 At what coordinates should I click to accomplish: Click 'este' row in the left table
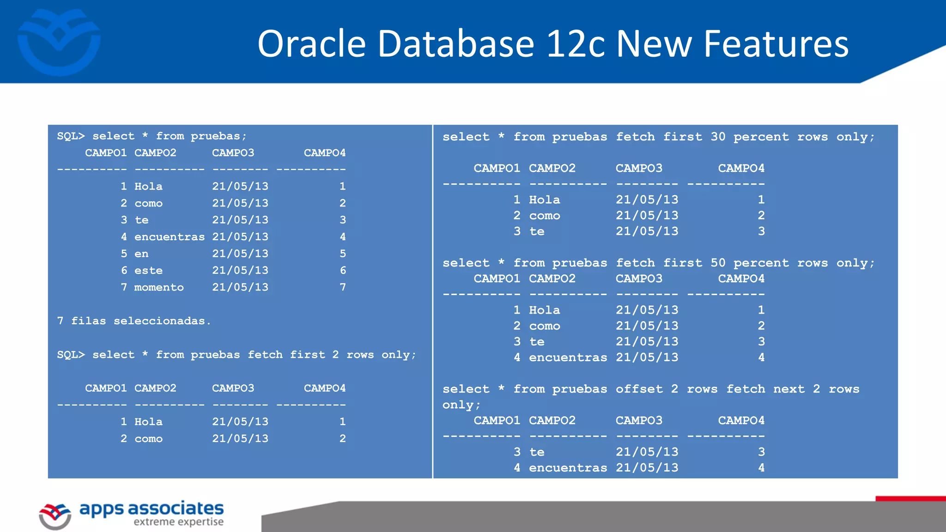click(148, 271)
